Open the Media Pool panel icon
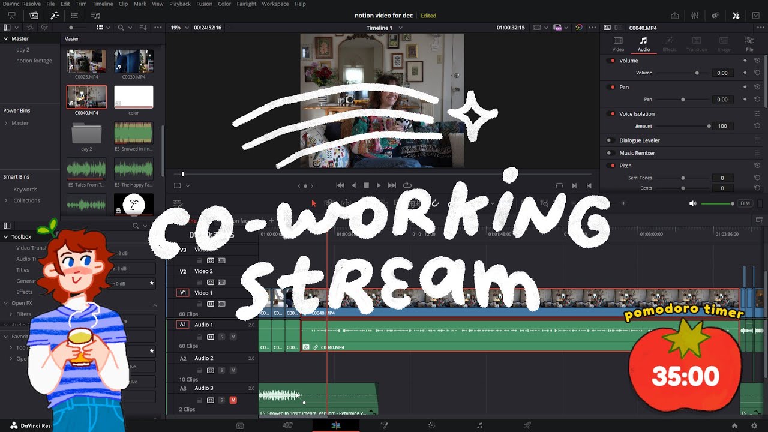This screenshot has width=768, height=432. (x=34, y=16)
